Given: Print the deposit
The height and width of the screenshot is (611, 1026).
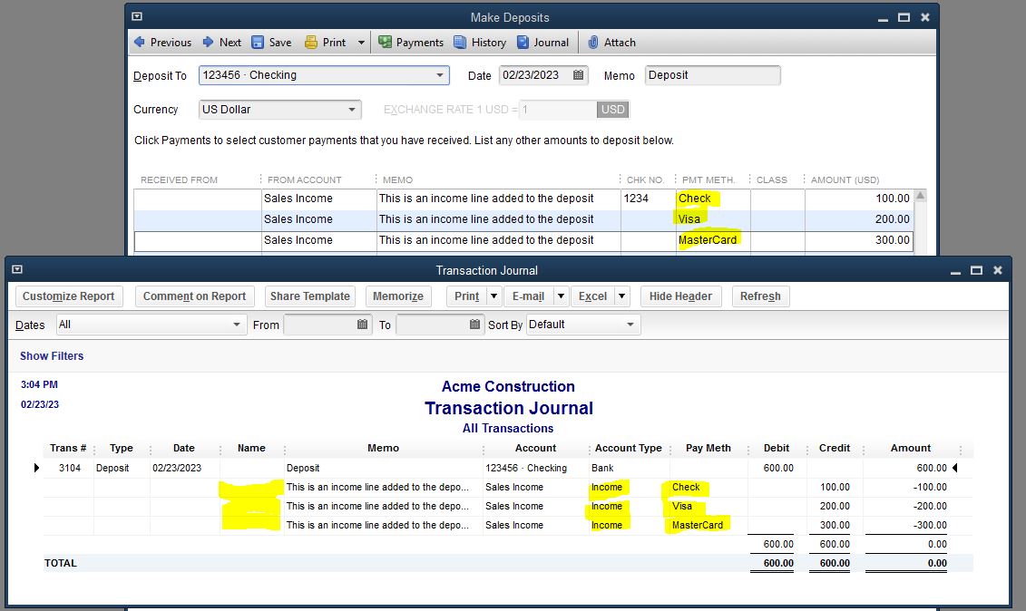Looking at the screenshot, I should click(327, 42).
